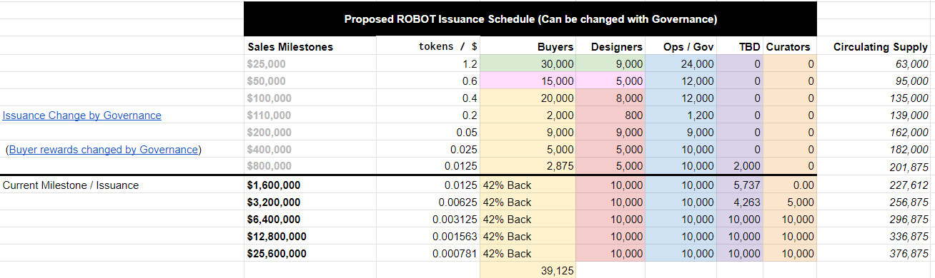Click the Circulating Supply value 376,875
The image size is (935, 278).
(875, 254)
